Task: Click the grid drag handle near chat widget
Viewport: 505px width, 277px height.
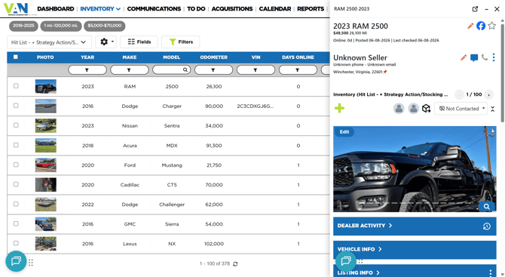Action: pyautogui.click(x=31, y=263)
